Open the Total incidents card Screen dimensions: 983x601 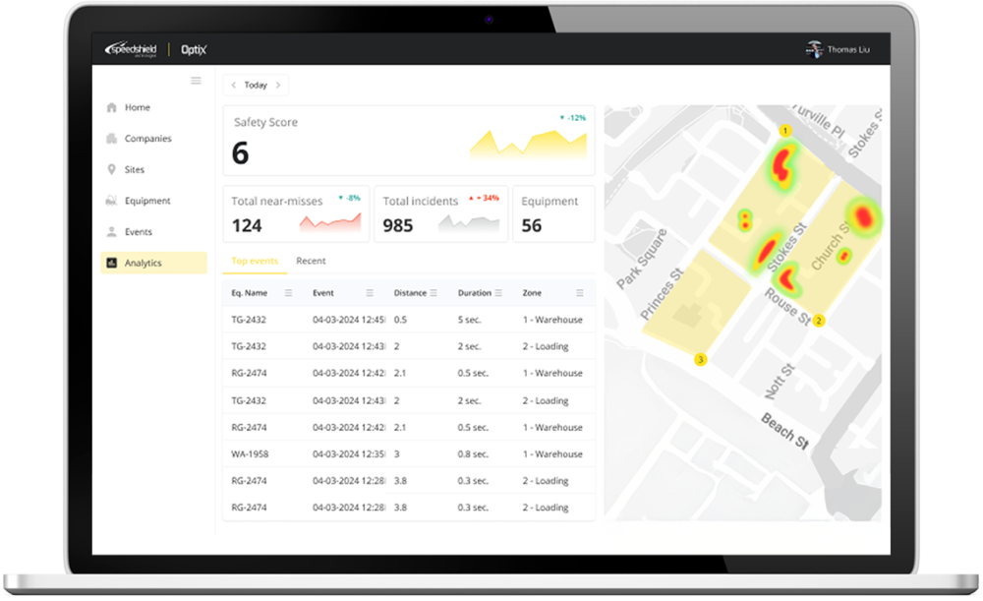point(441,213)
